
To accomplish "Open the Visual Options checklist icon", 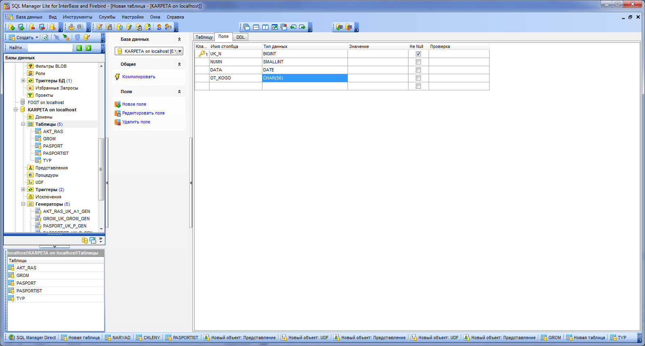I will (x=80, y=27).
